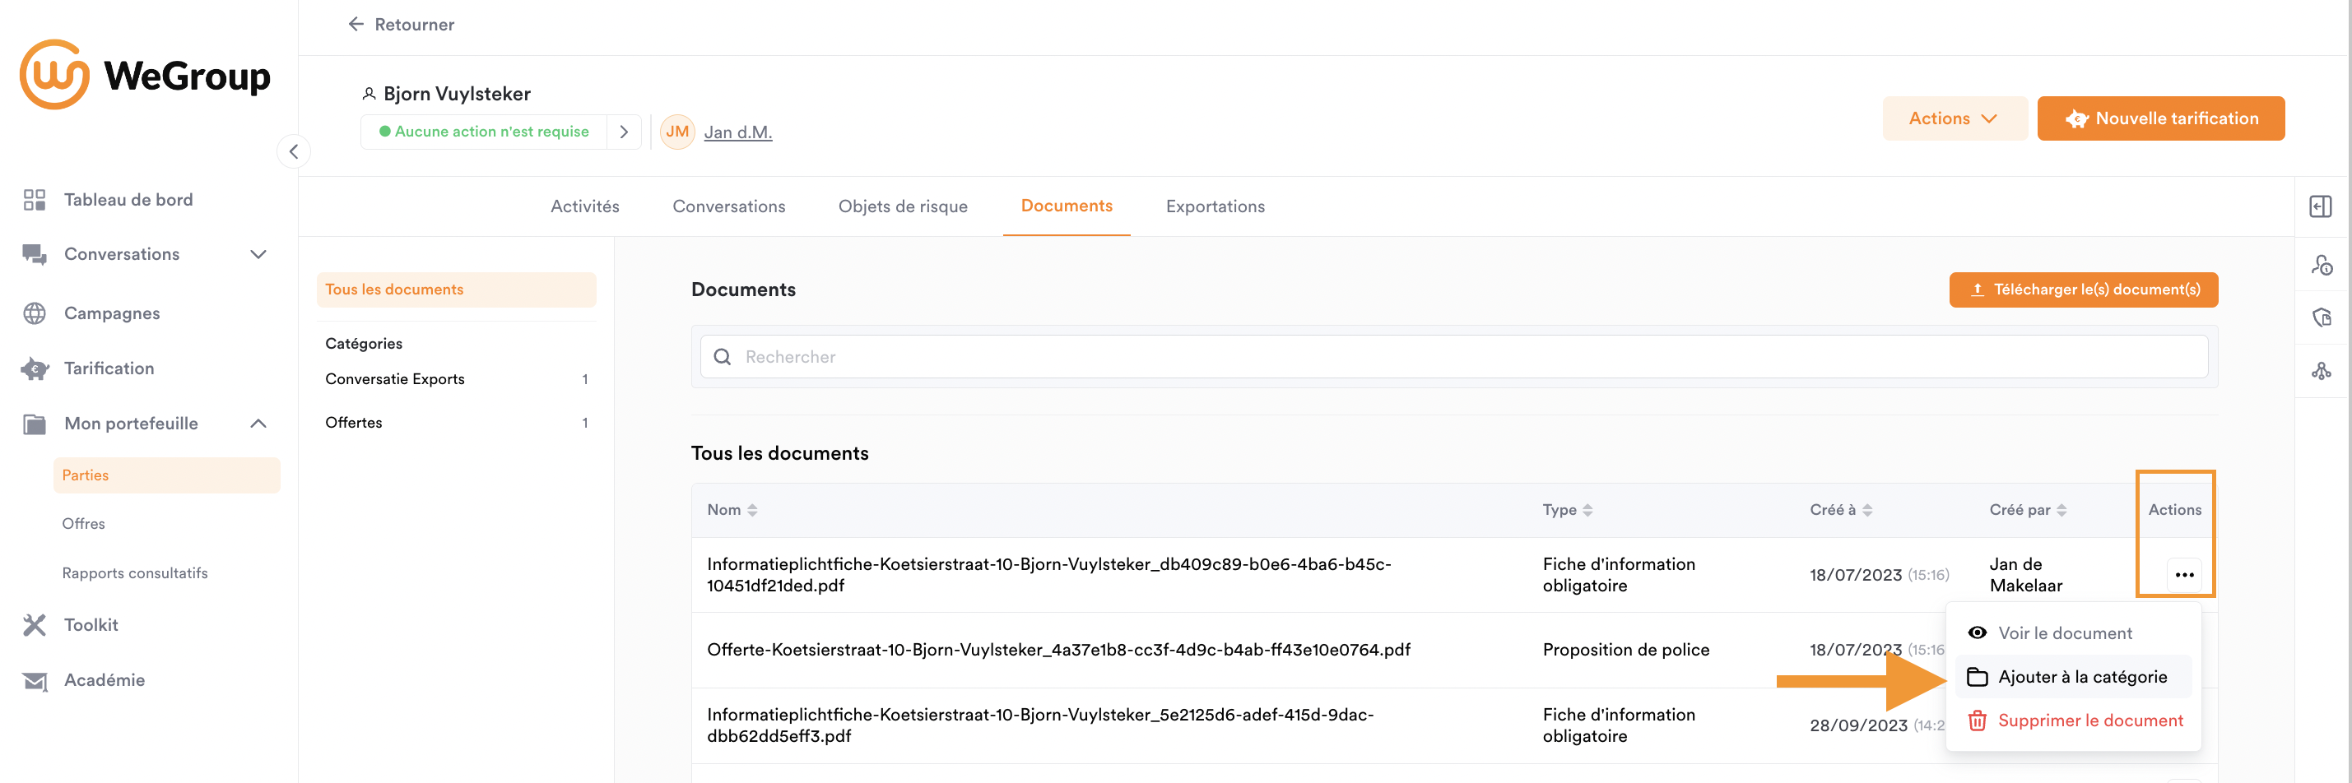
Task: Click the Offerte-Koetsierstraat-10 document name
Action: click(1058, 650)
